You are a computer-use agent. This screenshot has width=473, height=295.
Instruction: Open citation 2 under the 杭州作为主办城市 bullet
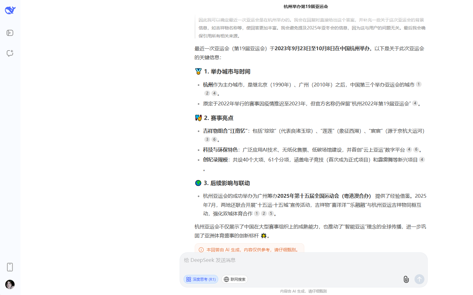(x=207, y=93)
